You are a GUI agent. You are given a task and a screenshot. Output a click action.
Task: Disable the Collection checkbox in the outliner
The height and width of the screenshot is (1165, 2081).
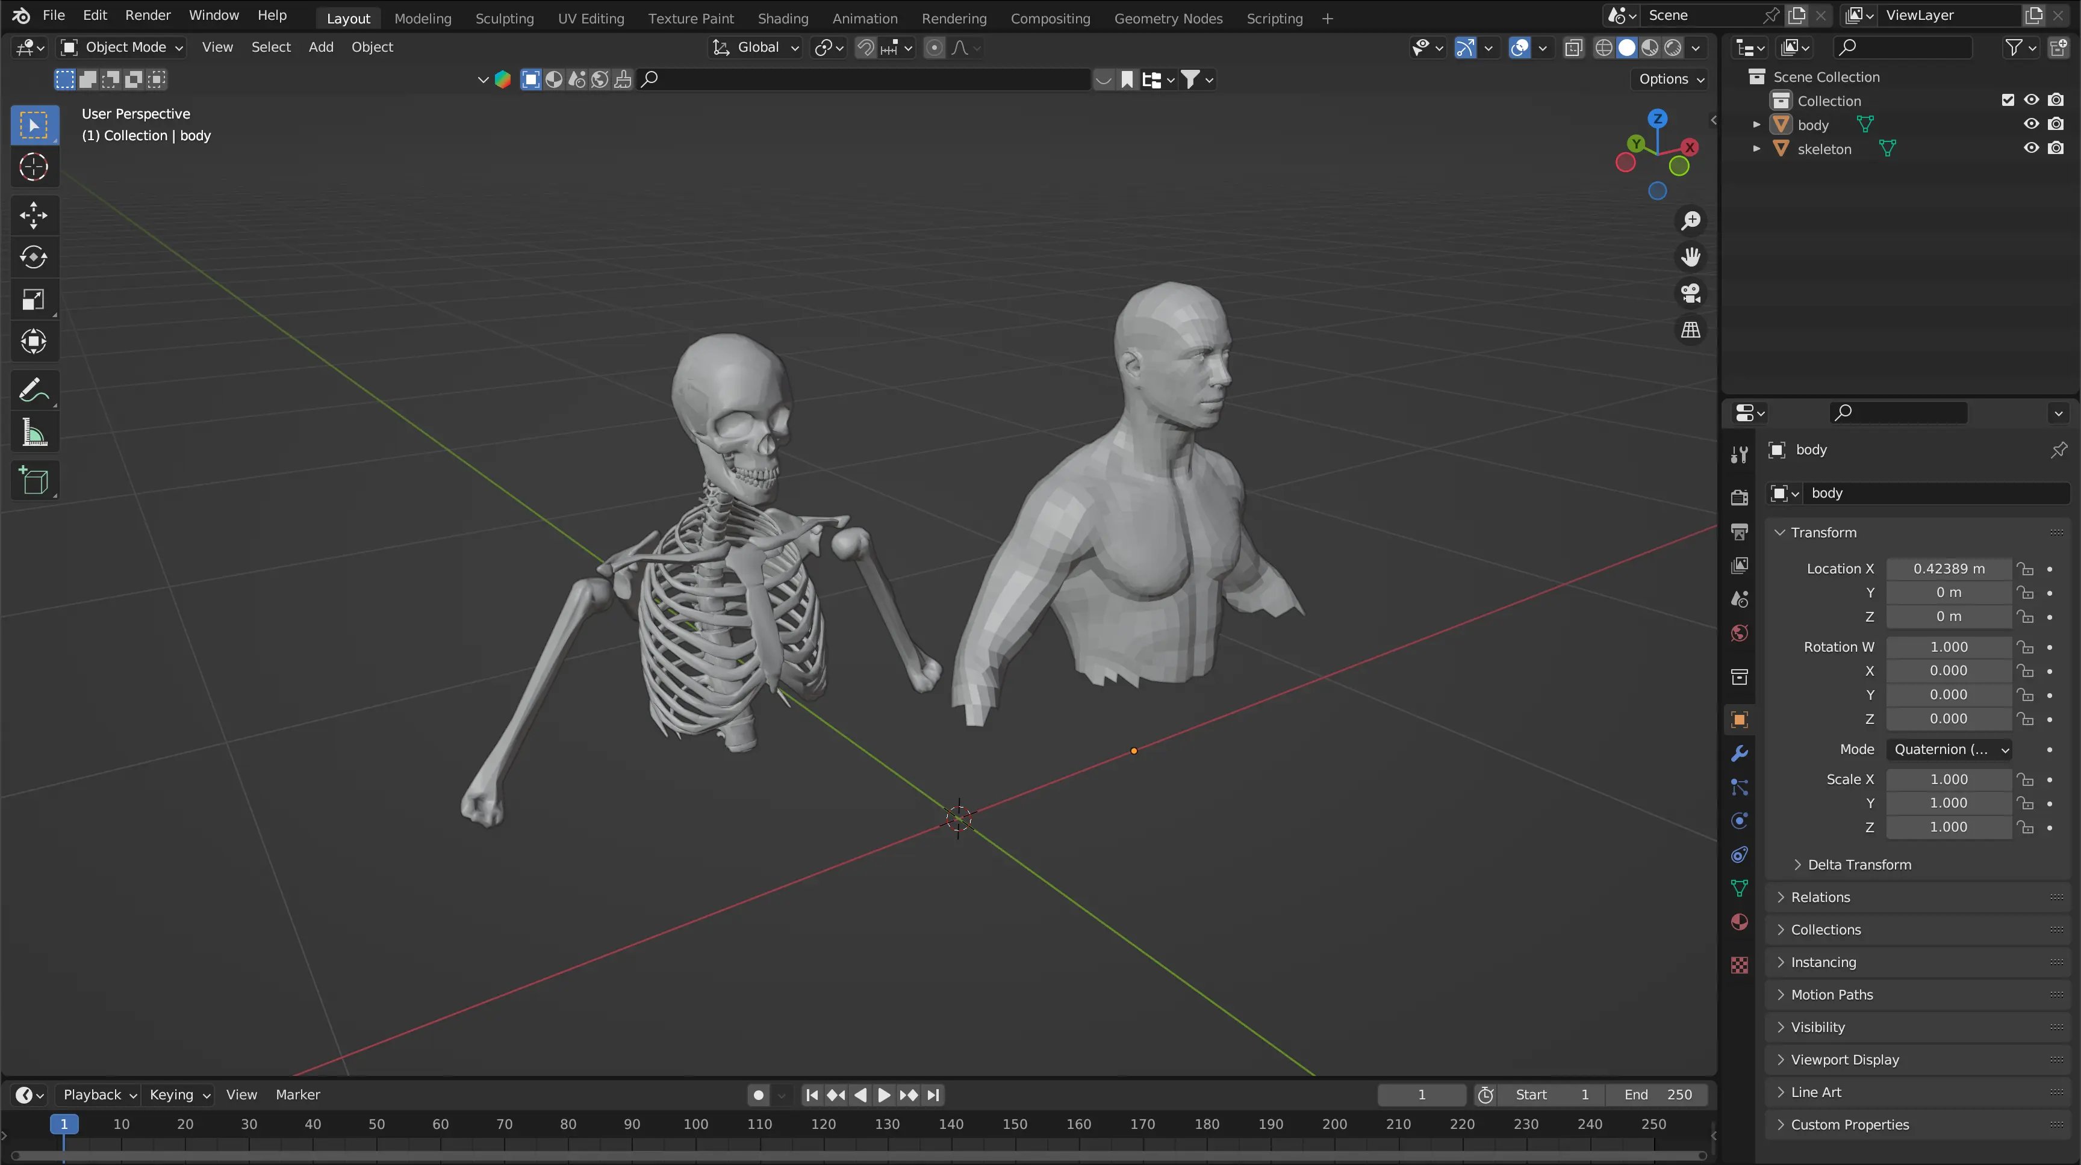pos(2008,100)
